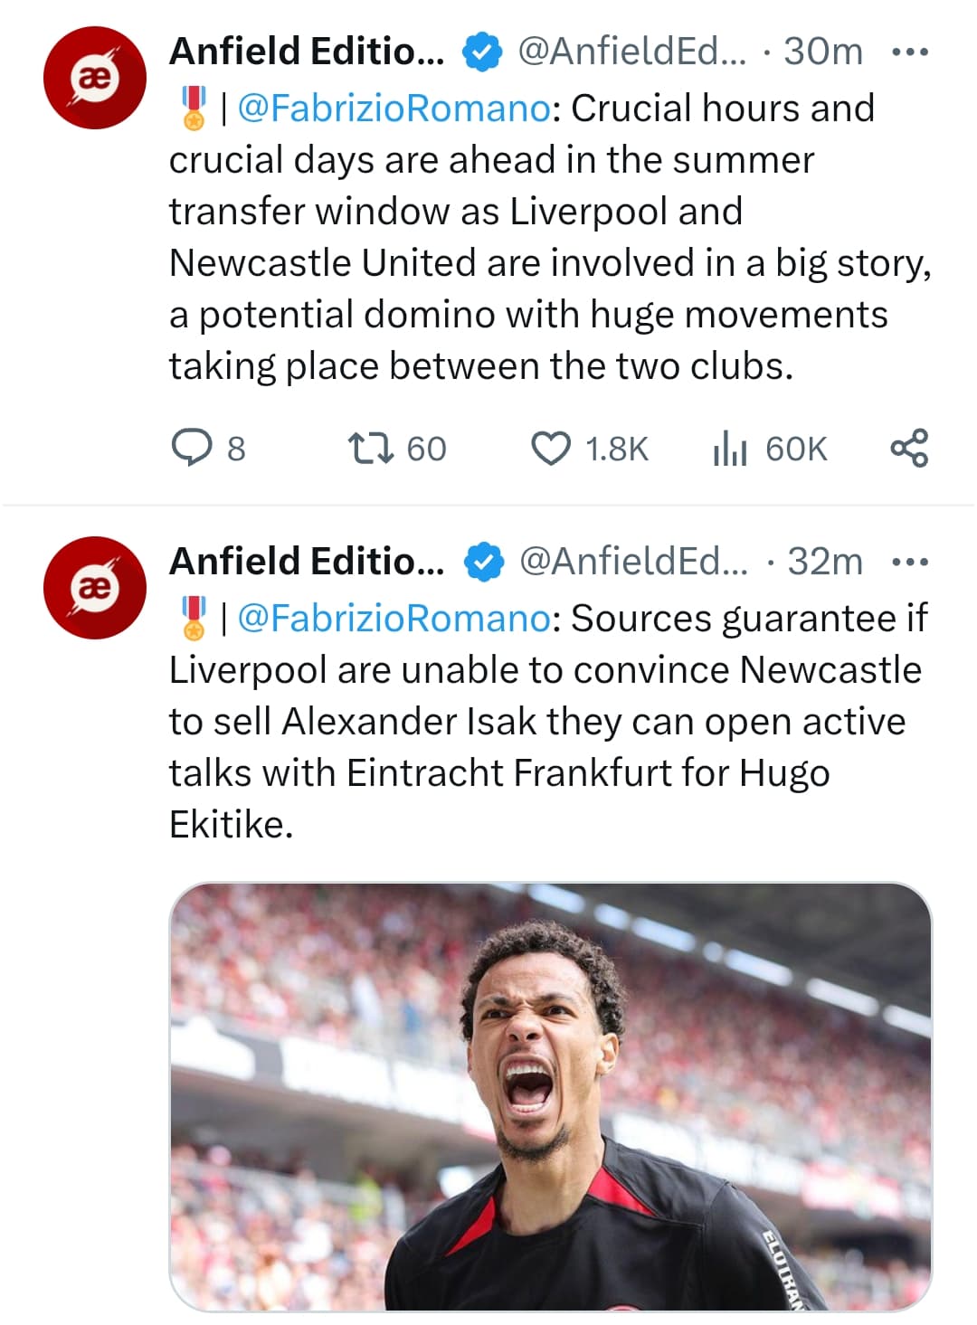Click the 30m timestamp

[822, 52]
